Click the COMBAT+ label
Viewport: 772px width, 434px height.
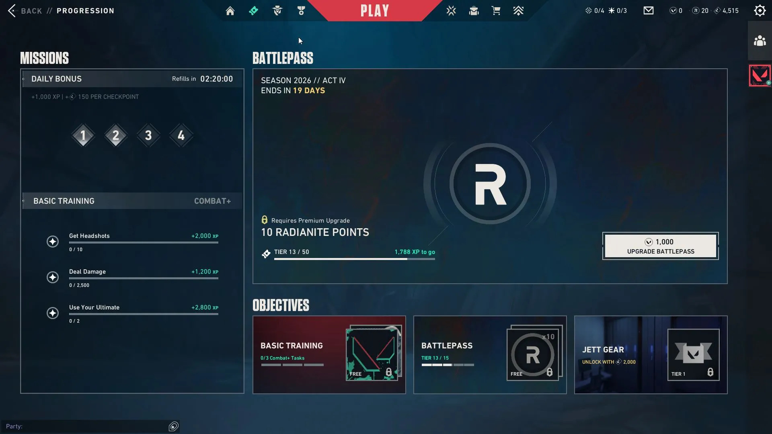click(x=213, y=201)
